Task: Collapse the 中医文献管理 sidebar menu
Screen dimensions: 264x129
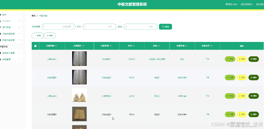Action: (x=10, y=40)
